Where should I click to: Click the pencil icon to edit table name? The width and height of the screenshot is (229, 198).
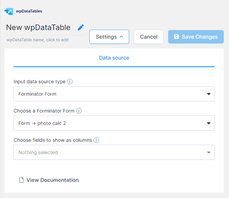pos(81,27)
